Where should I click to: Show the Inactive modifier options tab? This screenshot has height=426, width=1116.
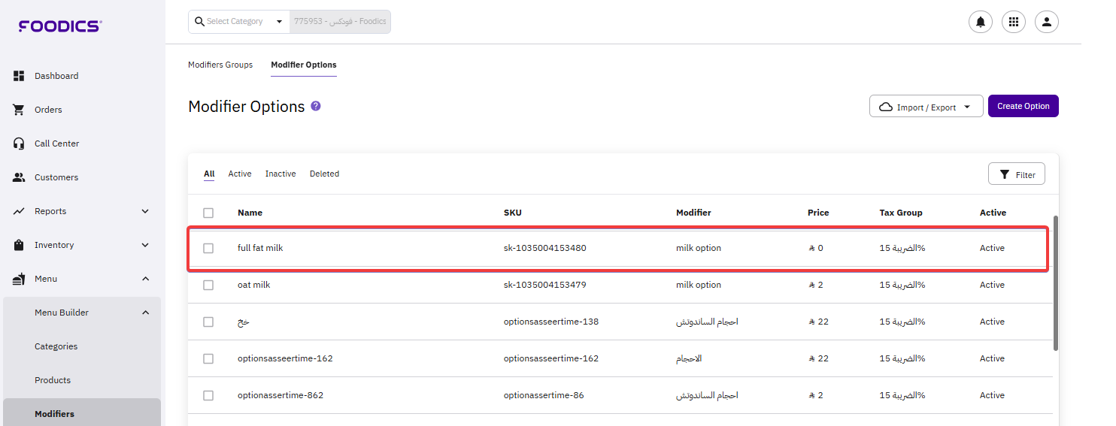click(281, 174)
